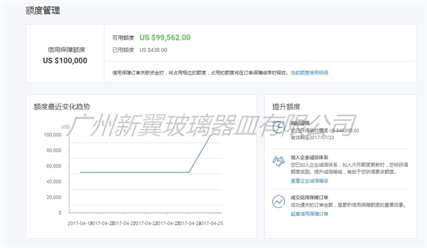The image size is (427, 248).
Task: Click the 2017-04-25 date label
Action: pos(211,223)
